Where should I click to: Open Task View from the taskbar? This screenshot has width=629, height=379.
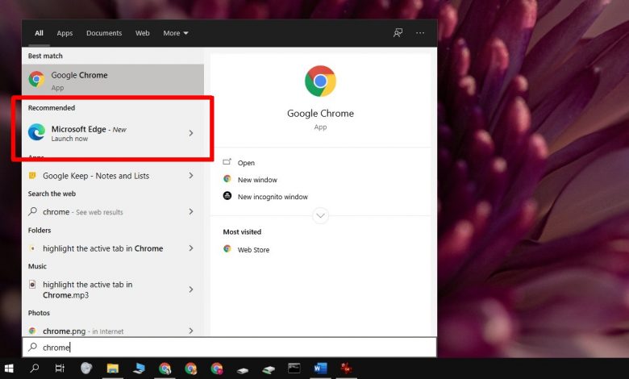click(60, 369)
